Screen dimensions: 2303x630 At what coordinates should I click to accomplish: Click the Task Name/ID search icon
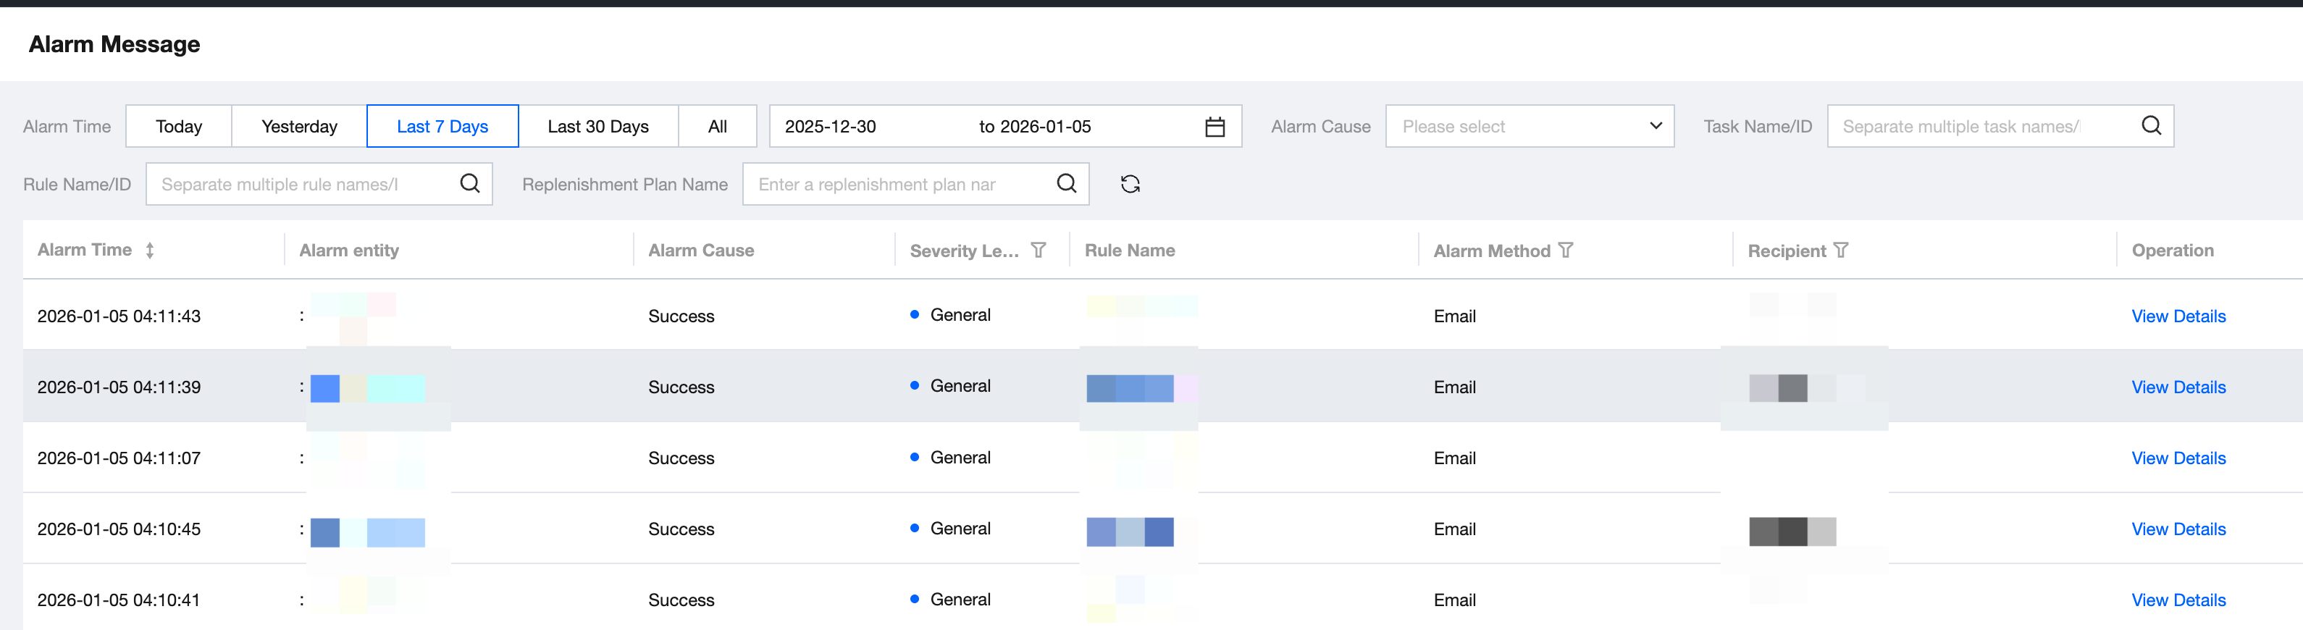pos(2151,126)
